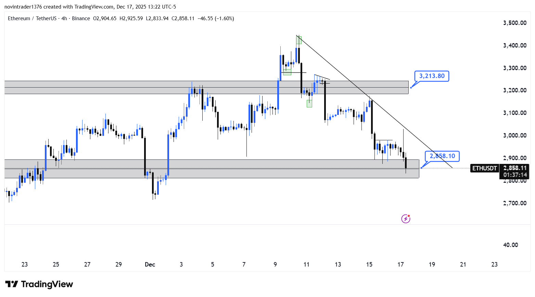Screen dimensions: 535x297
Task: Click the Ethereum / TetherUS chart title
Action: (x=32, y=18)
